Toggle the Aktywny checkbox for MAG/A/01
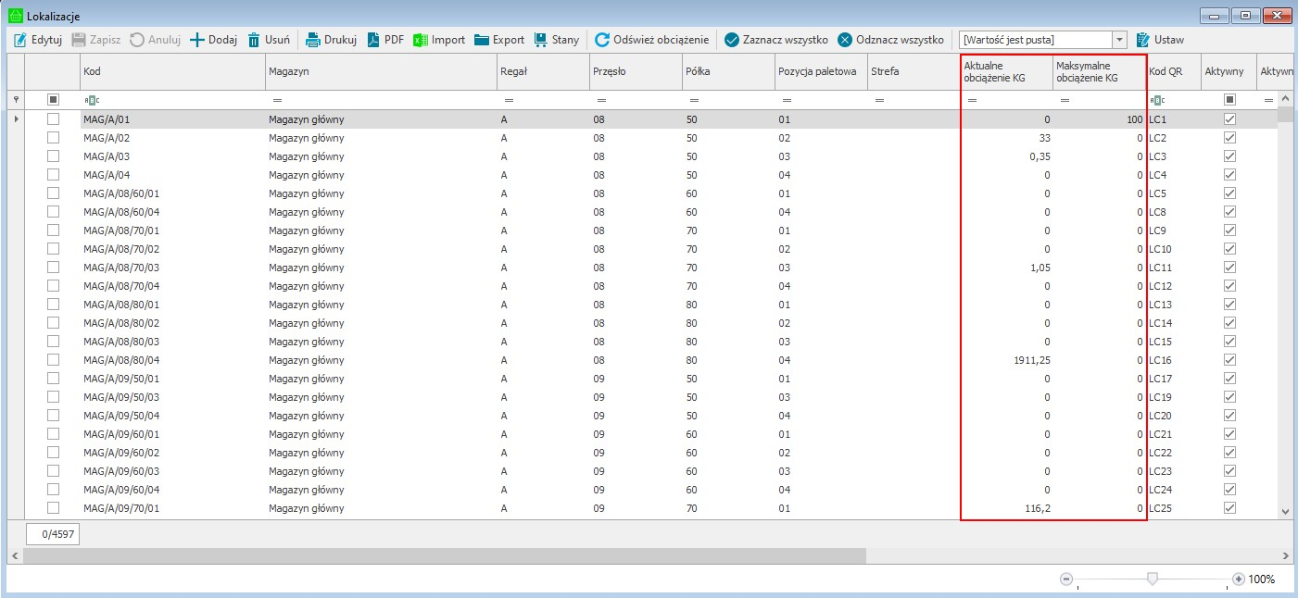This screenshot has width=1298, height=598. coord(1229,119)
